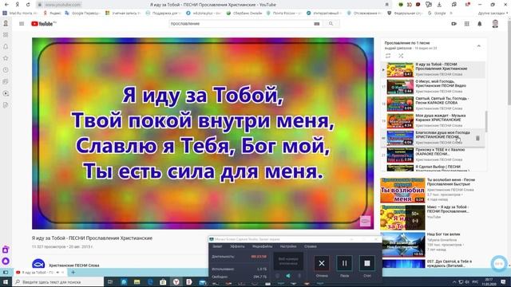Viewport: 511px width, 287px height.
Task: Toggle playlist shuffle icon
Action: click(x=401, y=56)
